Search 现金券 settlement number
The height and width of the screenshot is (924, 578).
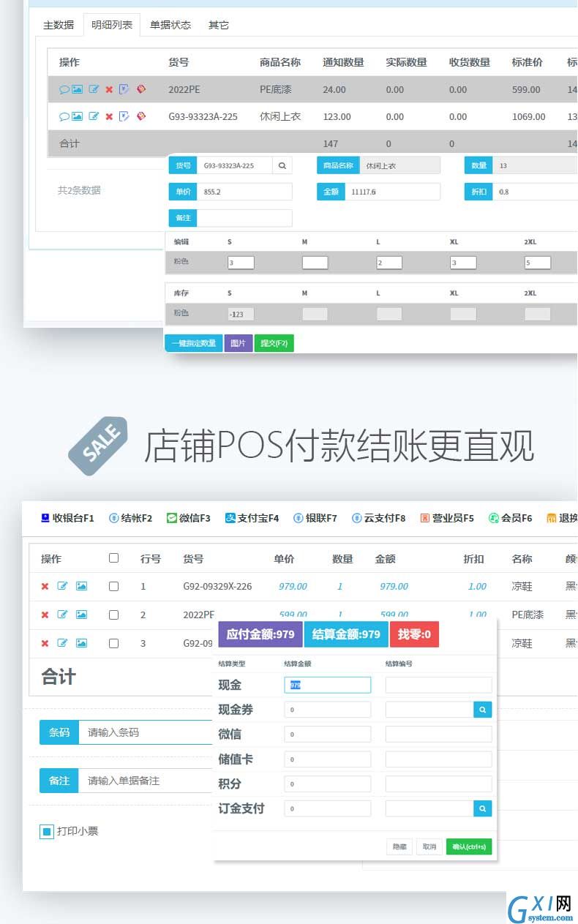click(483, 709)
